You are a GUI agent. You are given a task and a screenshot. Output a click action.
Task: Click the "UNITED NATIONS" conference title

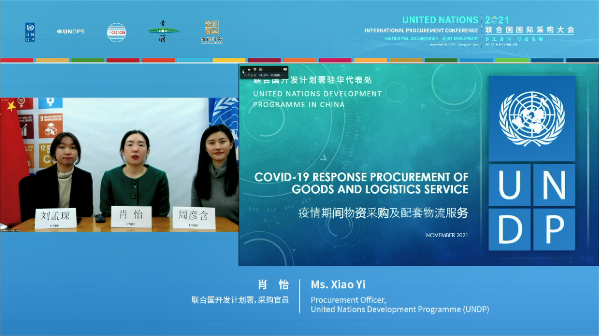pyautogui.click(x=440, y=20)
